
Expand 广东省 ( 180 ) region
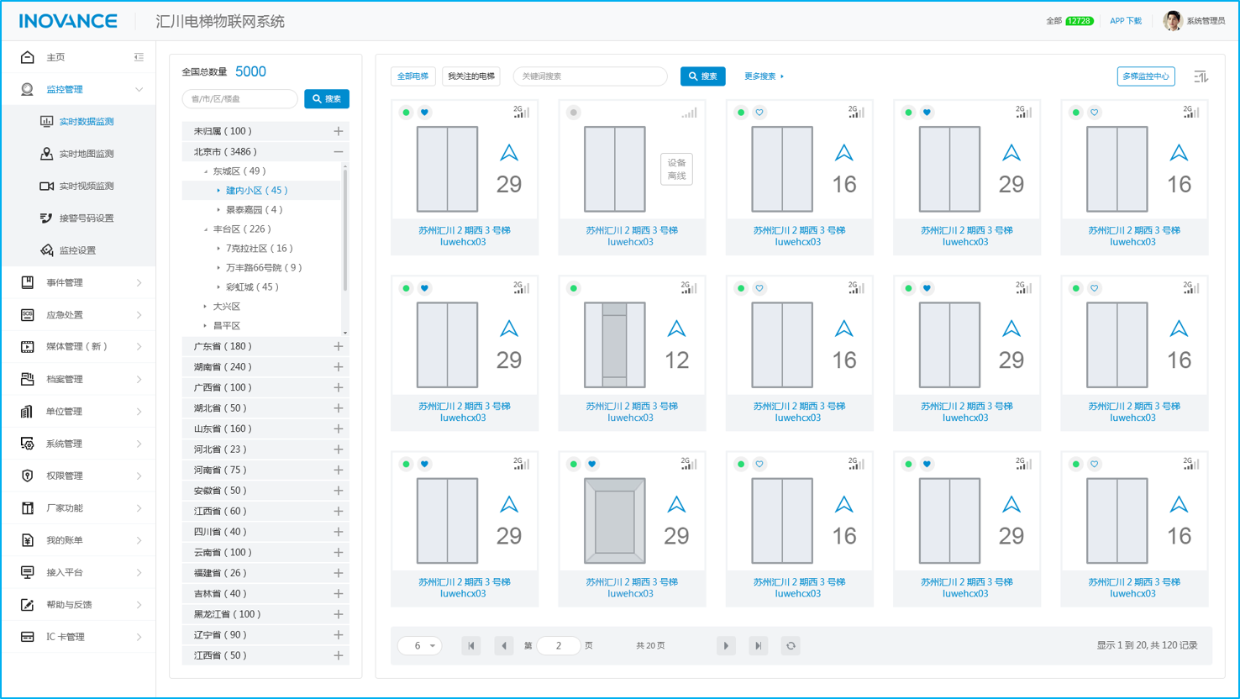tap(338, 346)
